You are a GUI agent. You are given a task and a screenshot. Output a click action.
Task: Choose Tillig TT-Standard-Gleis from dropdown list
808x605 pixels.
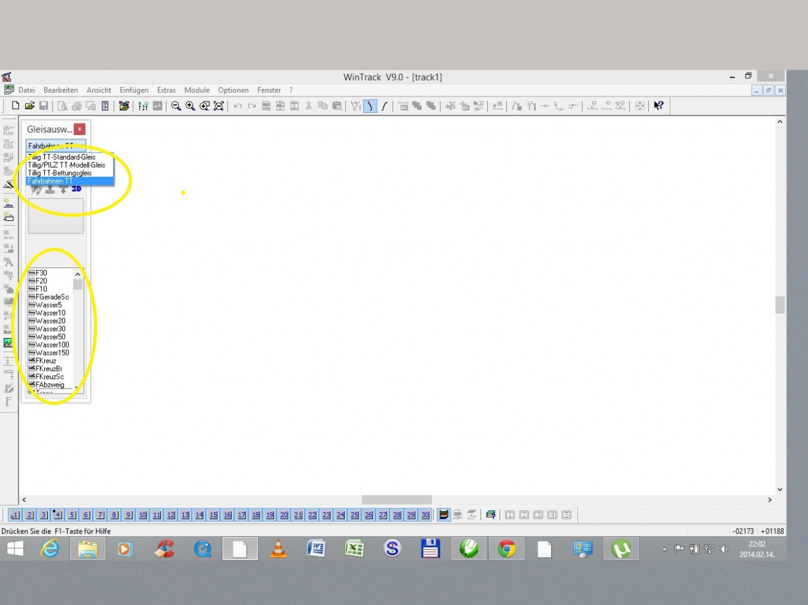coord(62,157)
